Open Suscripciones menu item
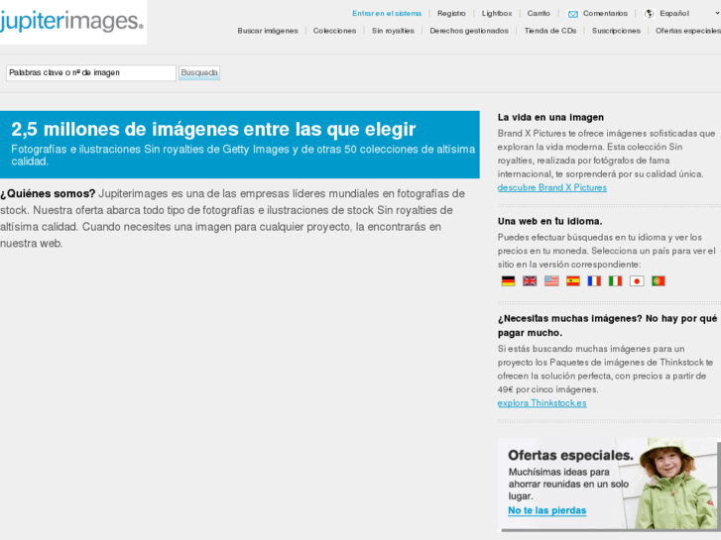This screenshot has width=721, height=540. pyautogui.click(x=616, y=31)
